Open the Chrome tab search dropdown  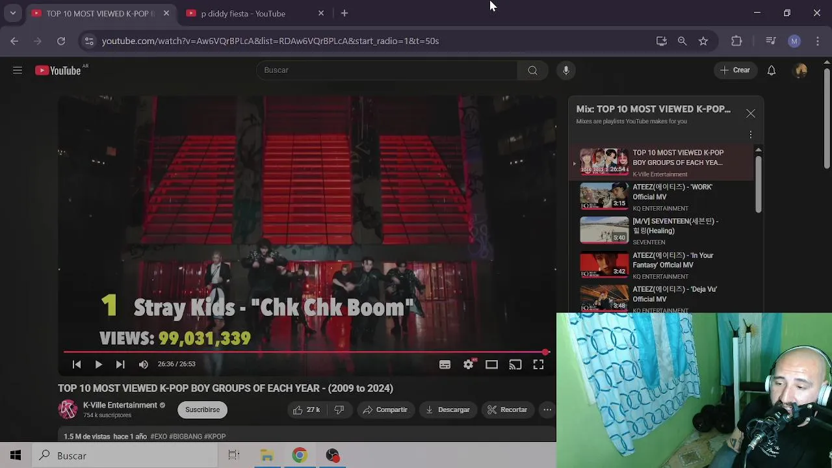coord(12,13)
